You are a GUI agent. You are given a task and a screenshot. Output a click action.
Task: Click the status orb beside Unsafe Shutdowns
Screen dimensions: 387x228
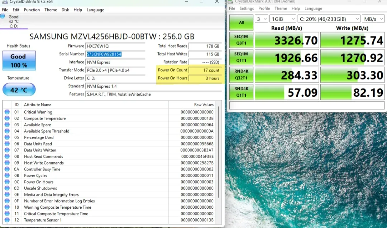7,188
